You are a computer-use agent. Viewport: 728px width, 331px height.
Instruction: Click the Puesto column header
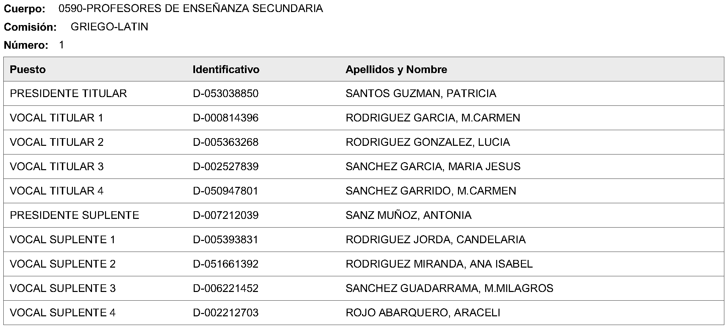[x=28, y=69]
